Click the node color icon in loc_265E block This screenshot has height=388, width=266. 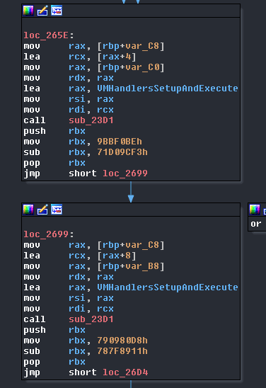28,11
